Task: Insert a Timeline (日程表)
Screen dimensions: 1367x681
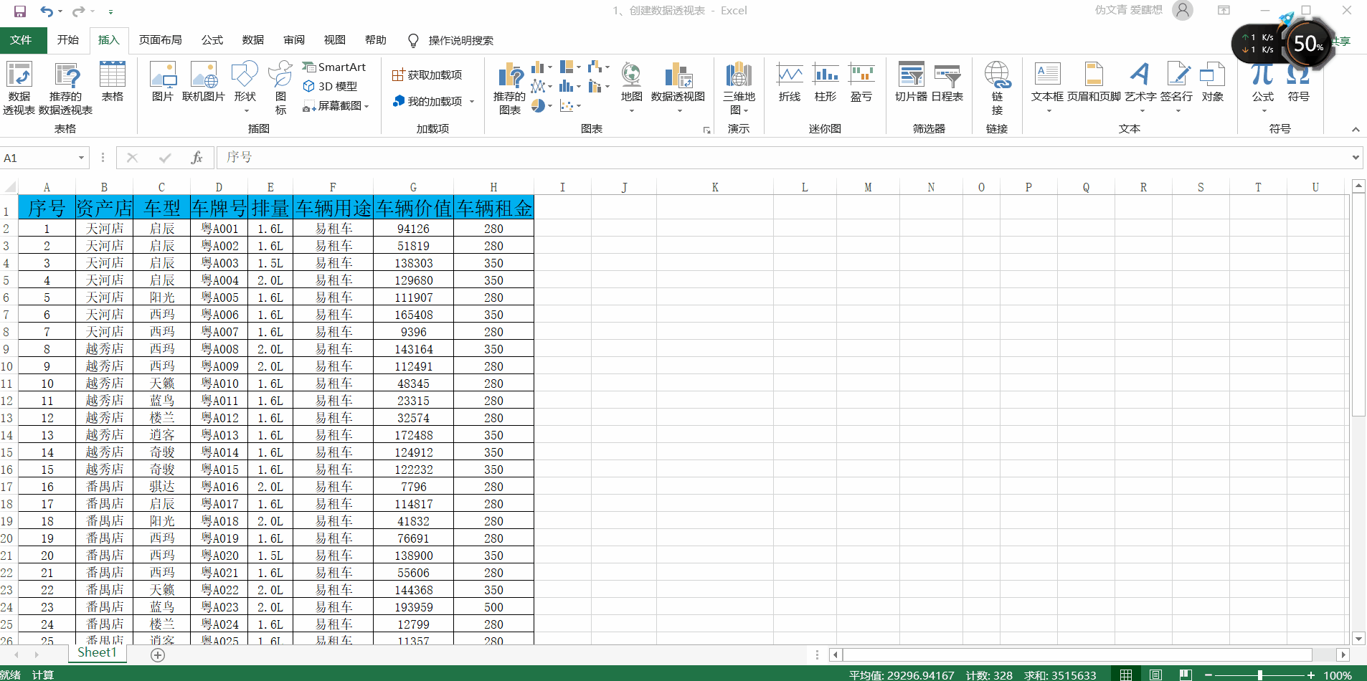Action: click(947, 82)
